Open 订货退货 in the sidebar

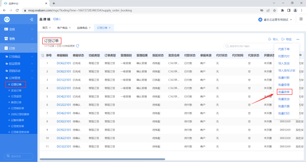pos(16,97)
